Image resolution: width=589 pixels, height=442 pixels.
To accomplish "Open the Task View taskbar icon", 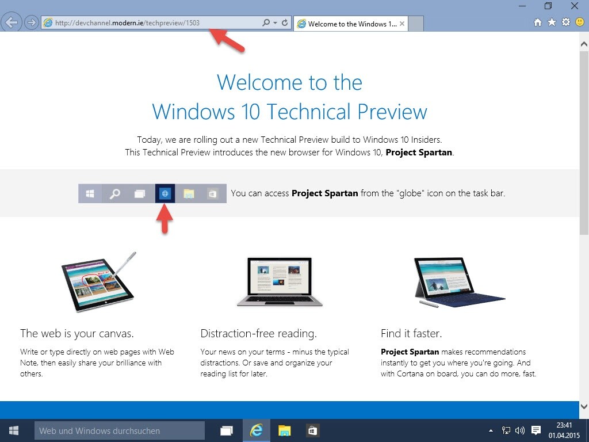I will pos(227,430).
